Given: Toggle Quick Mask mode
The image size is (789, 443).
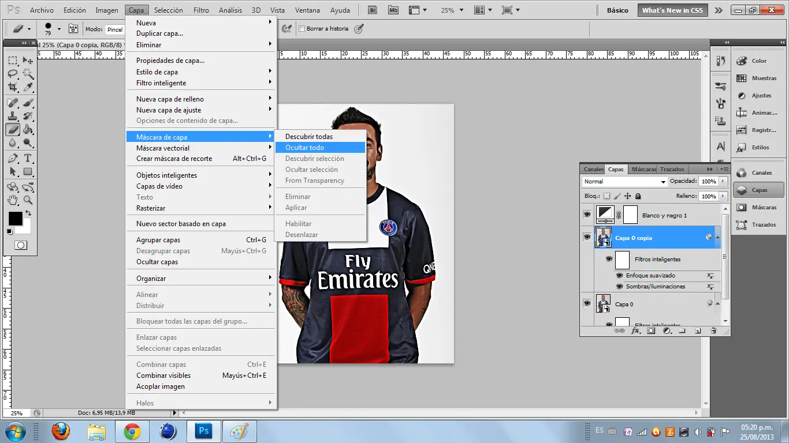Looking at the screenshot, I should (20, 245).
